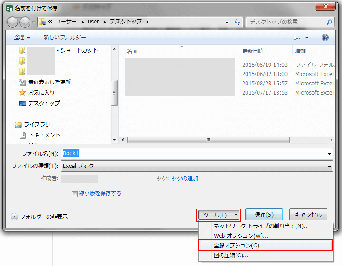This screenshot has width=342, height=266.
Task: Open the blue Help question mark icon
Action: click(x=325, y=38)
